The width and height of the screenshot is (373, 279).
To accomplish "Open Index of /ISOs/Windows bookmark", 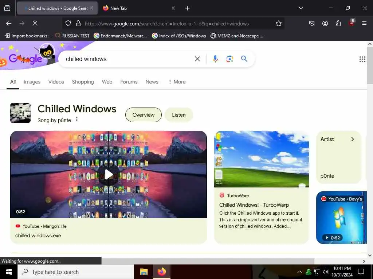I will click(179, 36).
